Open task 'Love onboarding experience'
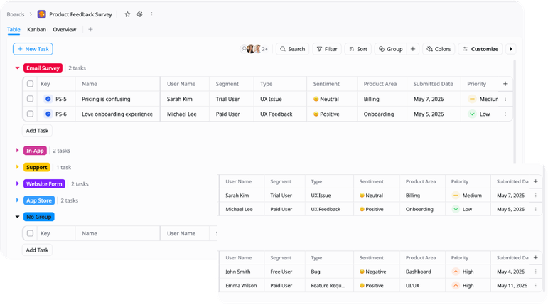Screen dimensions: 548x305 pyautogui.click(x=117, y=114)
